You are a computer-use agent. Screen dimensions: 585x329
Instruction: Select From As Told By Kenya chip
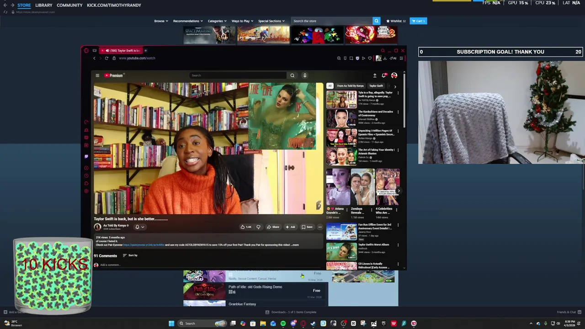tap(351, 86)
